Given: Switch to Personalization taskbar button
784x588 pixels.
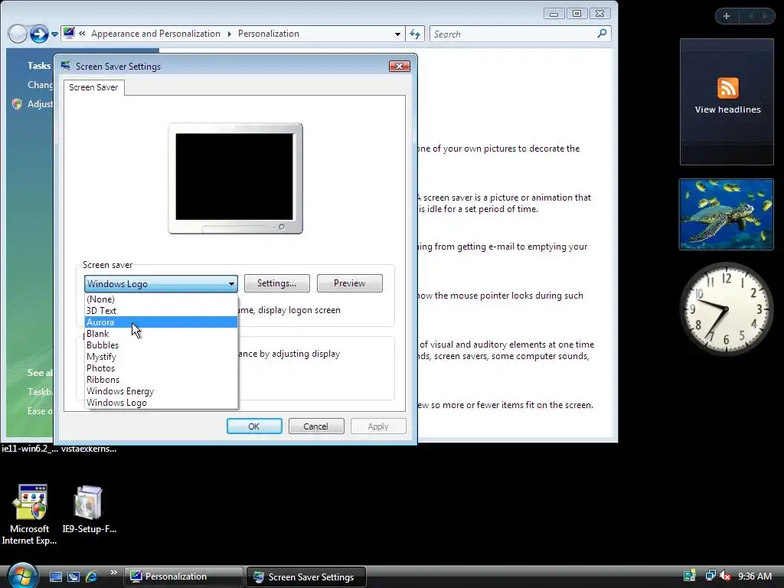Looking at the screenshot, I should 184,577.
